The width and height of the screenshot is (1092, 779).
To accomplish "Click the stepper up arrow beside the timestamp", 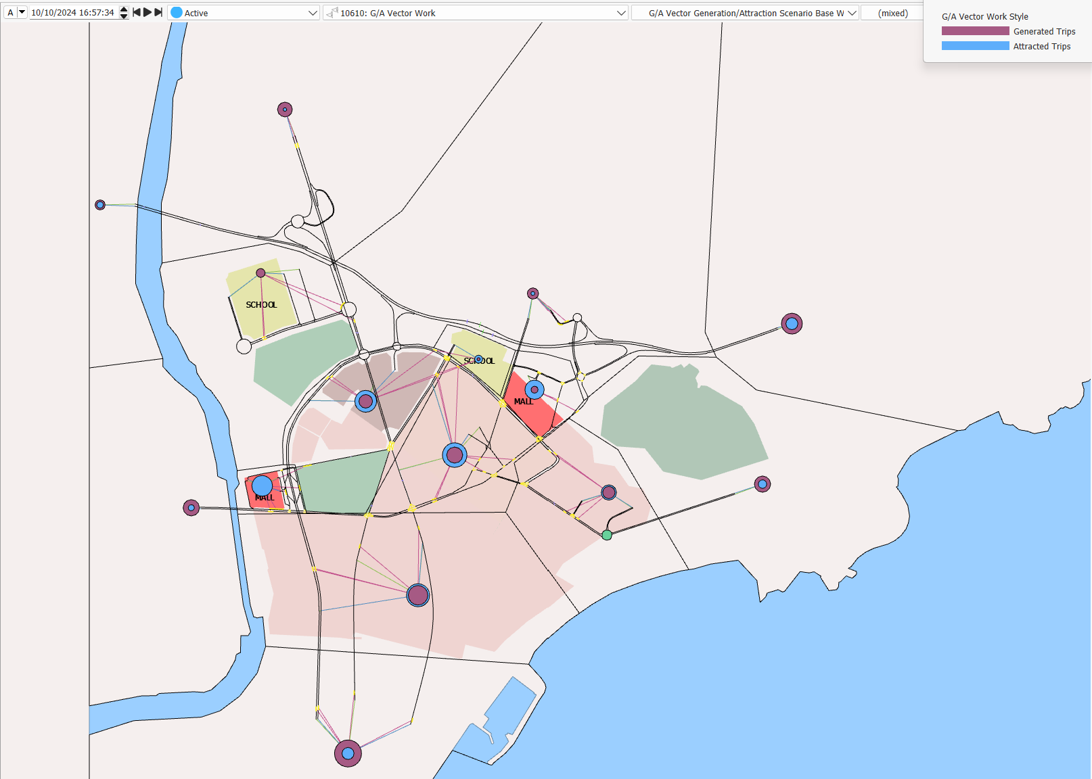I will pos(122,8).
